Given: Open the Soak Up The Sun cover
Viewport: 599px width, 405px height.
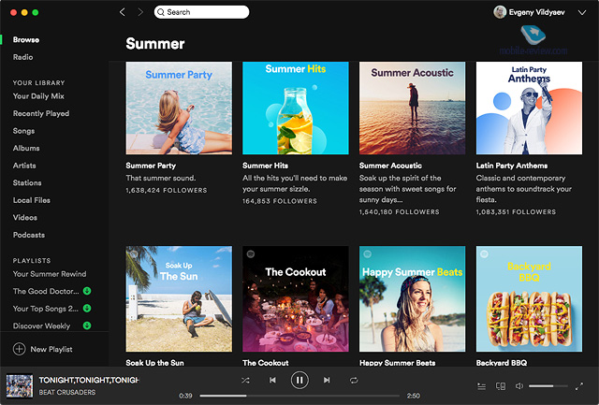Looking at the screenshot, I should coord(179,299).
